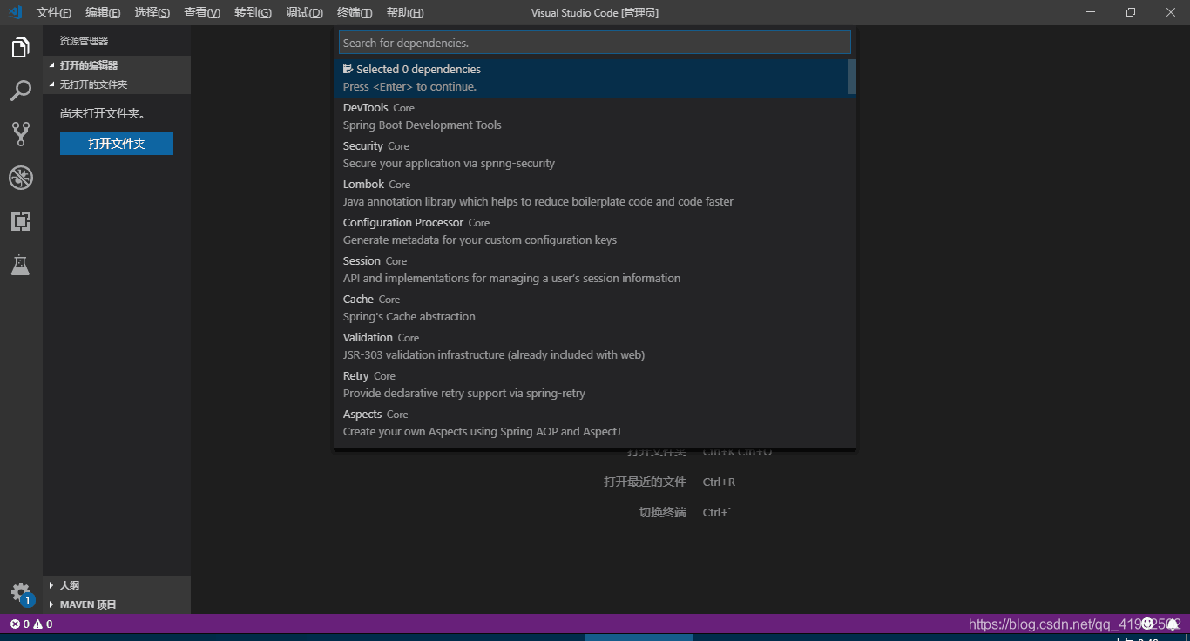Open the Source Control view icon
Image resolution: width=1190 pixels, height=641 pixels.
[21, 134]
